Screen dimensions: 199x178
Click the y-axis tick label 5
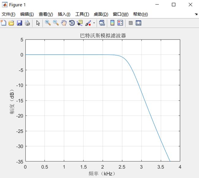coord(22,40)
